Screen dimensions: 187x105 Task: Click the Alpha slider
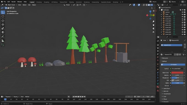click(x=177, y=83)
